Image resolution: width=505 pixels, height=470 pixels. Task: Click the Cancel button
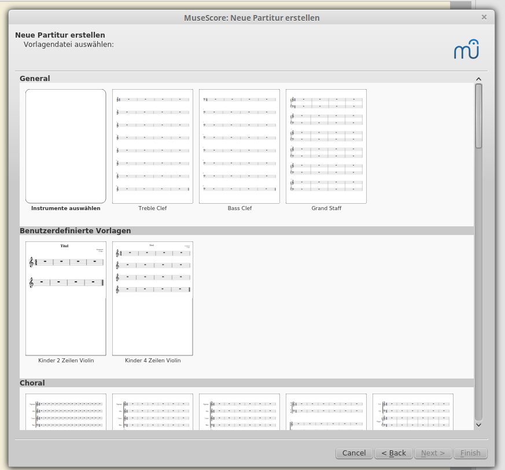point(354,453)
